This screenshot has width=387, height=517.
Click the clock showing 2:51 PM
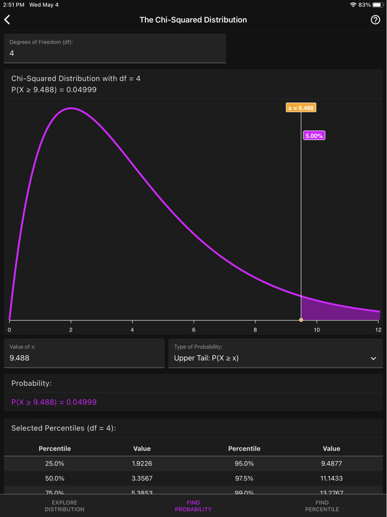(x=12, y=4)
